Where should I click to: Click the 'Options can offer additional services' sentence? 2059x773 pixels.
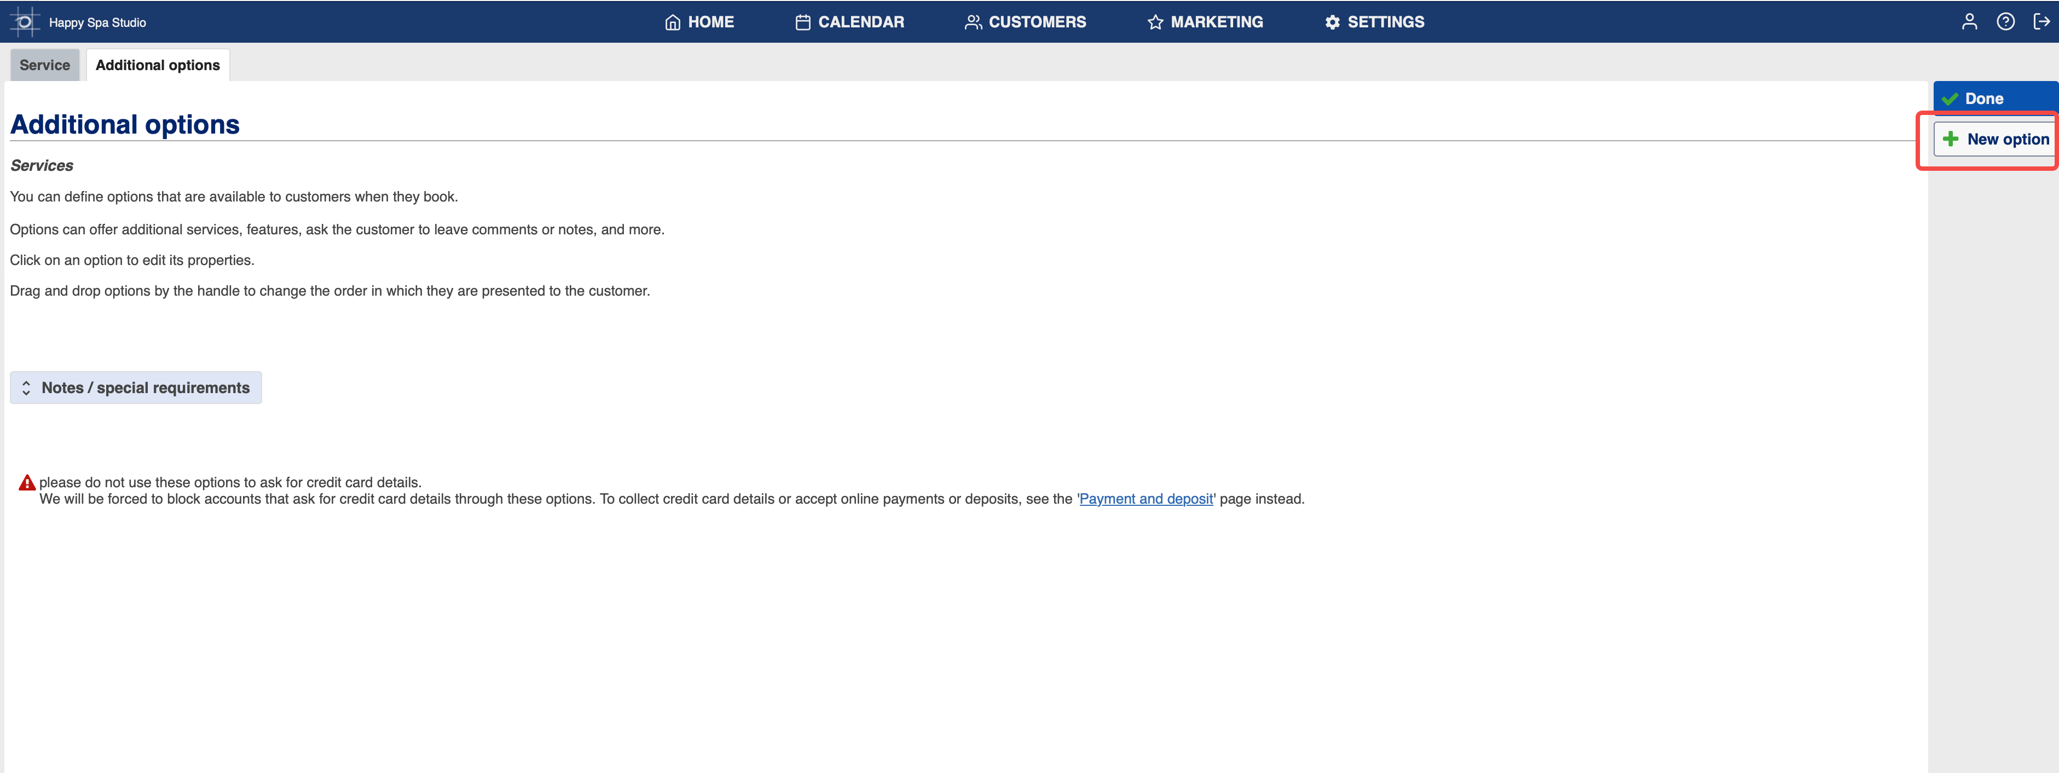click(337, 229)
